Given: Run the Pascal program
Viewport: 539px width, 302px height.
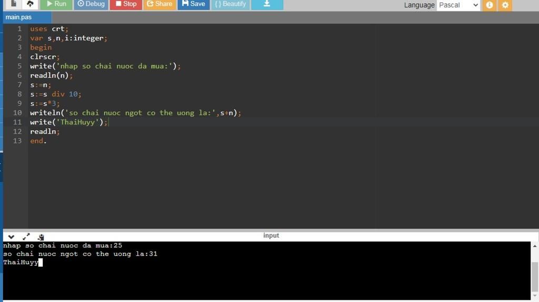Looking at the screenshot, I should tap(56, 4).
